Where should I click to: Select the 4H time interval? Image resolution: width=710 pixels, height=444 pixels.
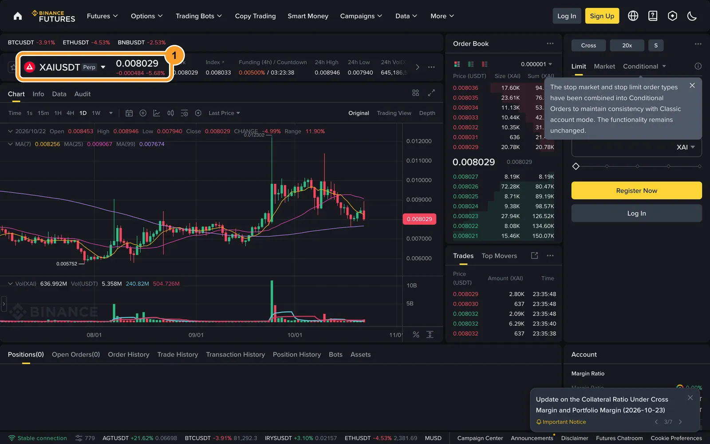pos(70,113)
